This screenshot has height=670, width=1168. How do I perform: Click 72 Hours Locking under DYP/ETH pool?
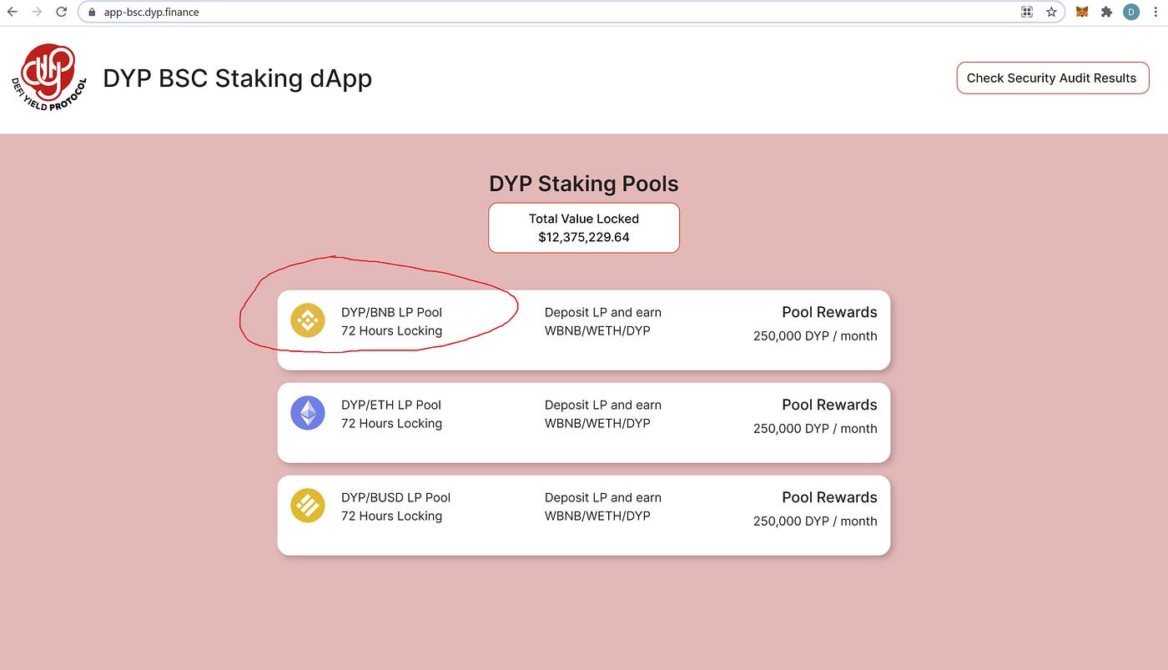coord(391,423)
